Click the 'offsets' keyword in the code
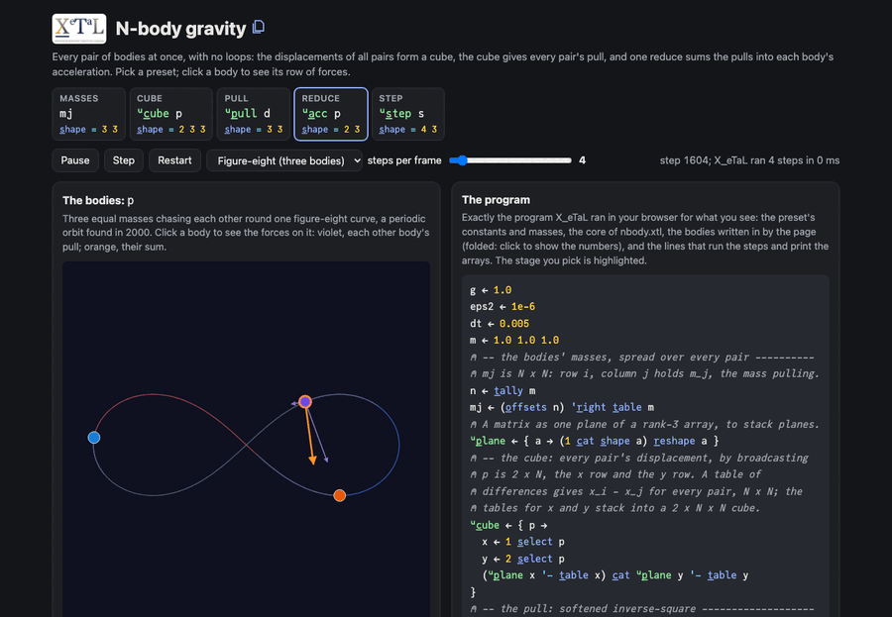The image size is (892, 617). tap(525, 407)
